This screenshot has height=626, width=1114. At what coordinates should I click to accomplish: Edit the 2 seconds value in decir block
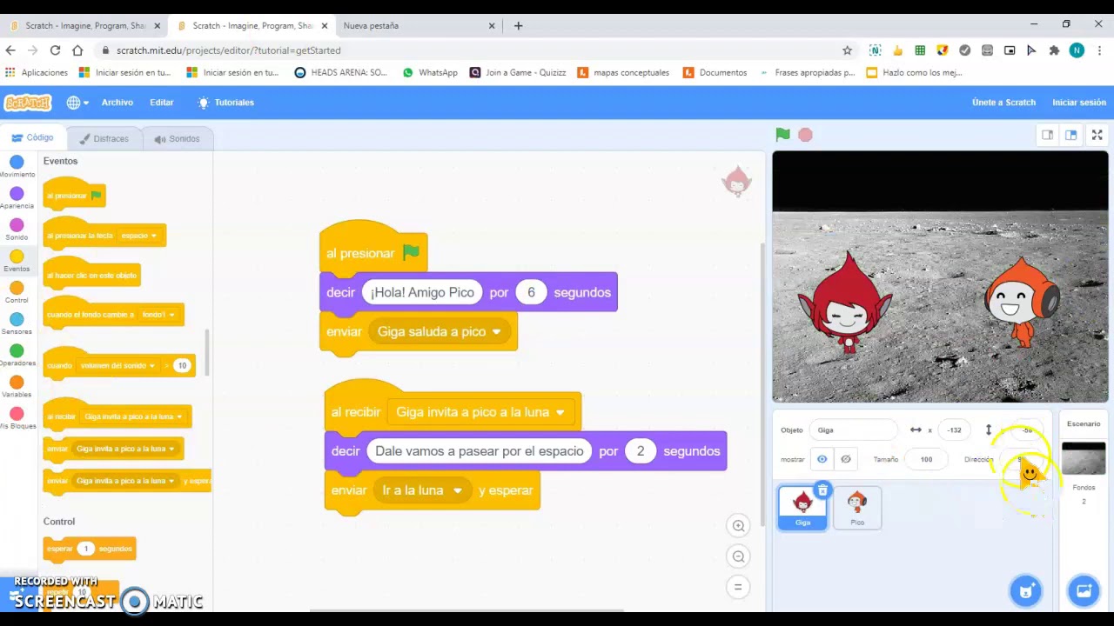640,451
